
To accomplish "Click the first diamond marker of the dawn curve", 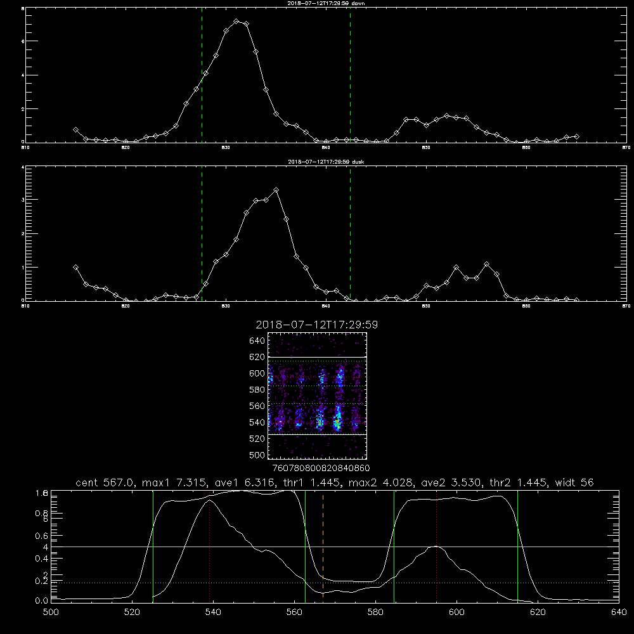I will click(x=75, y=130).
